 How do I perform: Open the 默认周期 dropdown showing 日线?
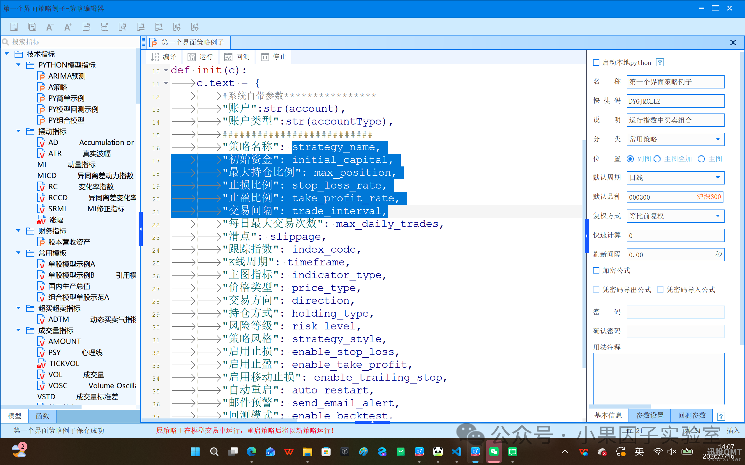pyautogui.click(x=675, y=178)
